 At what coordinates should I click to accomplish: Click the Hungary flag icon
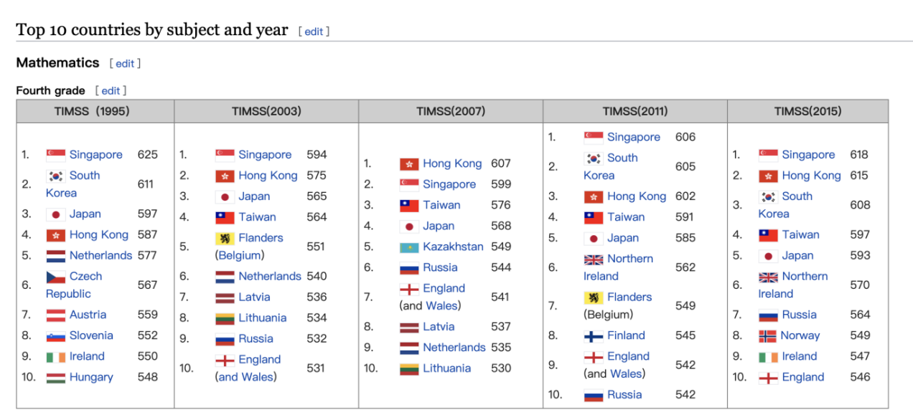click(x=55, y=378)
